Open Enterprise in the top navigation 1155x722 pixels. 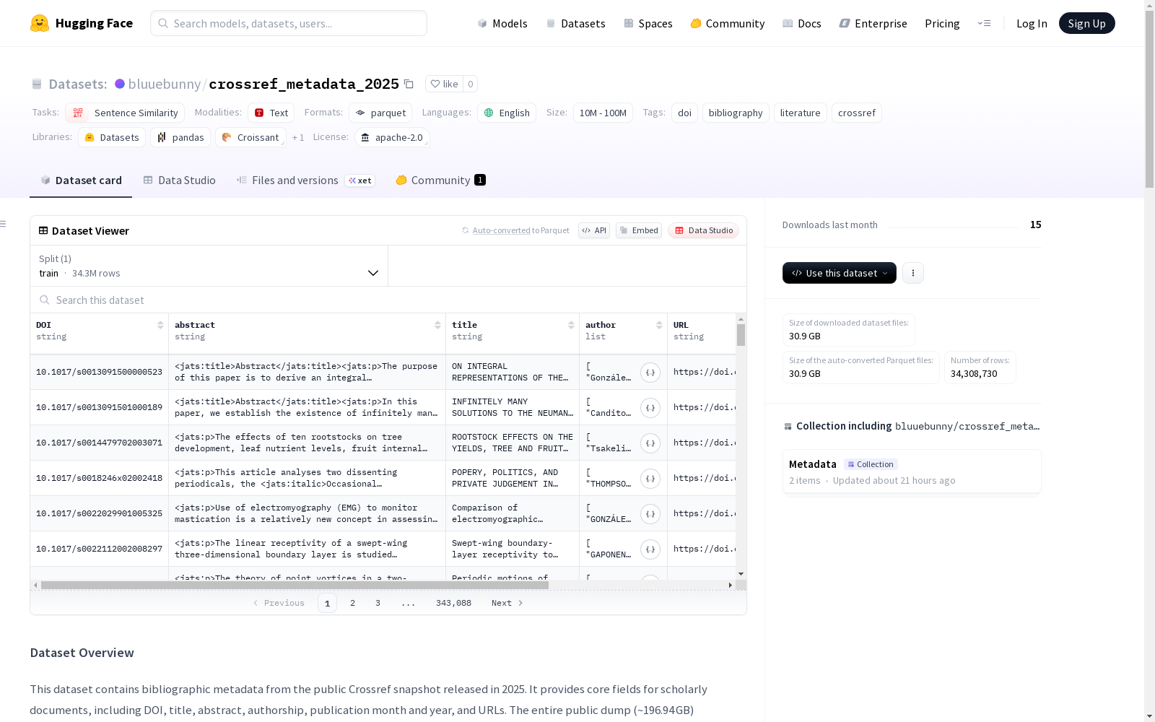[x=873, y=23]
